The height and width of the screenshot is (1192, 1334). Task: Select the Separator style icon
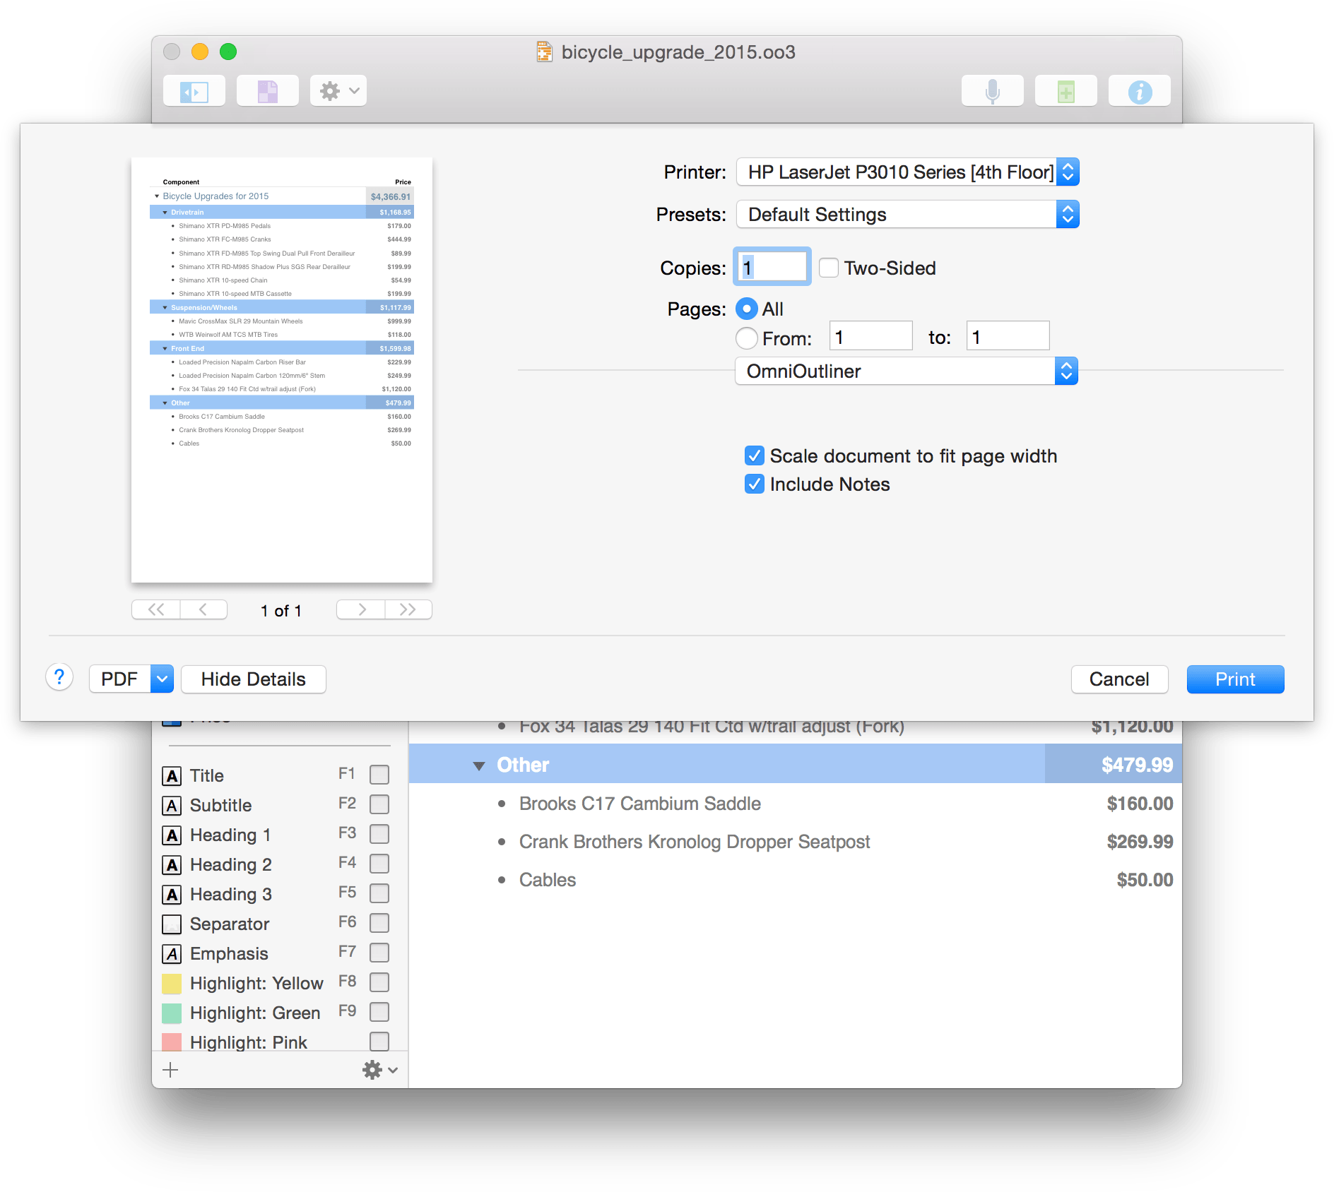[x=172, y=924]
